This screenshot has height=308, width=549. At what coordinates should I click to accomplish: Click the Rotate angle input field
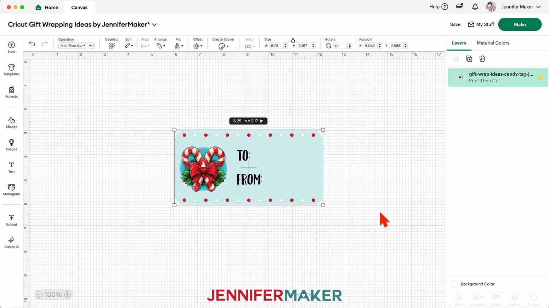(x=340, y=46)
